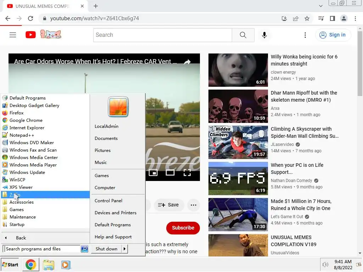The image size is (363, 272).
Task: Open Documents from Start menu
Action: pyautogui.click(x=106, y=138)
